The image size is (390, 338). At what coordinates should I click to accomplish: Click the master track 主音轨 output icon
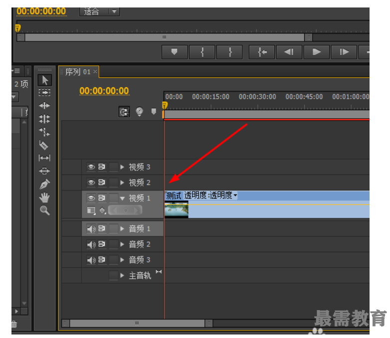pos(159,272)
